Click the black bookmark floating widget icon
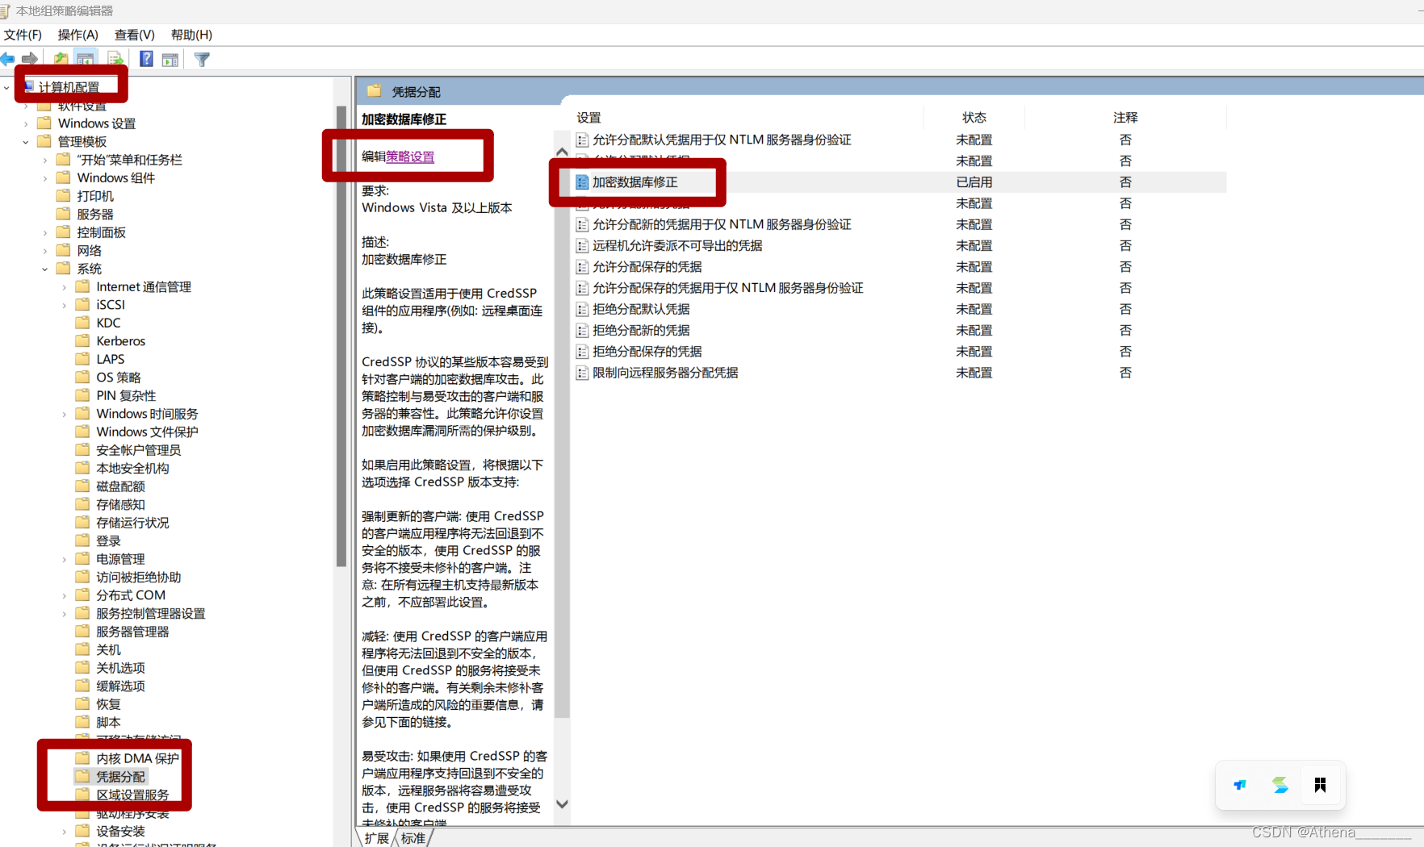 (1321, 785)
